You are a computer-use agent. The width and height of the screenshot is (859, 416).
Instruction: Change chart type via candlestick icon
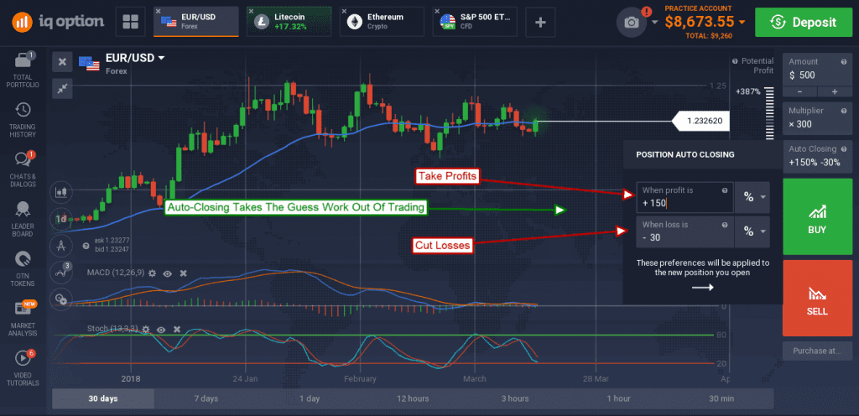[60, 193]
